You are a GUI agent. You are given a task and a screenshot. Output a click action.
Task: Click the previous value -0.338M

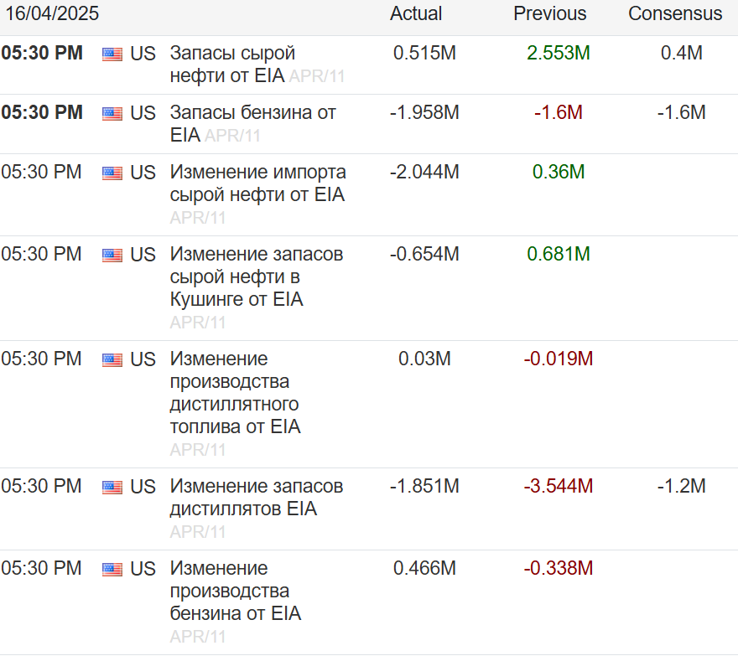559,568
